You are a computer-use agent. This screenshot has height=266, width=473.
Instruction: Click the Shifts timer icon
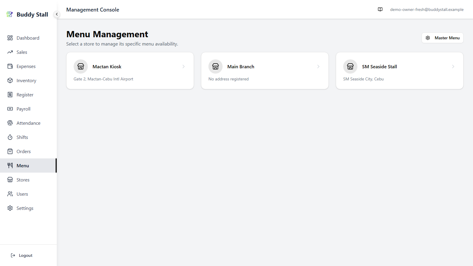pyautogui.click(x=10, y=137)
